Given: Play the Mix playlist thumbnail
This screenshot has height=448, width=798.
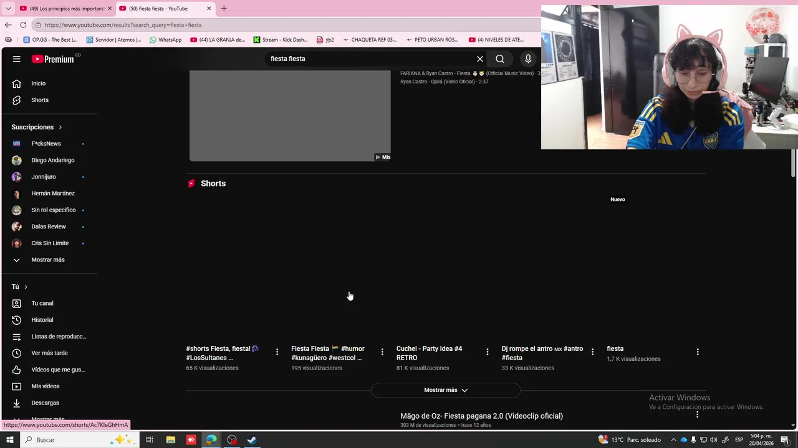Looking at the screenshot, I should pos(290,116).
